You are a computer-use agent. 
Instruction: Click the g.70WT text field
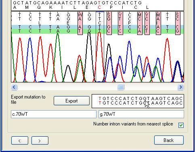(141, 114)
